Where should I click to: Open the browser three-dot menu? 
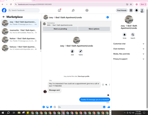pos(145,4)
